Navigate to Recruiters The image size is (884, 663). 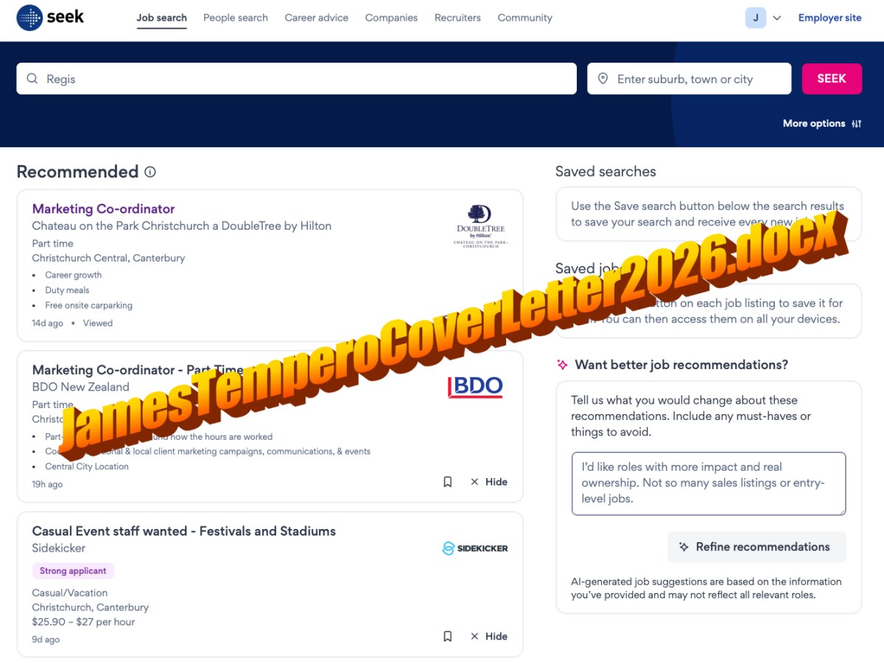pyautogui.click(x=457, y=18)
